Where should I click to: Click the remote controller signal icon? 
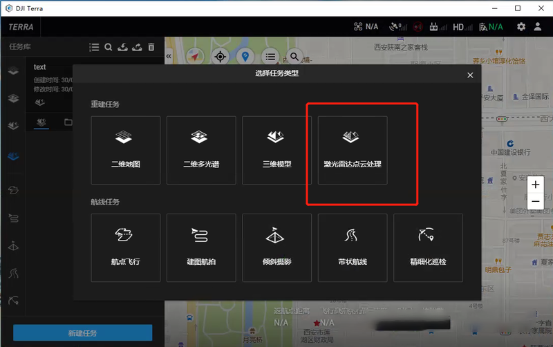tap(438, 27)
